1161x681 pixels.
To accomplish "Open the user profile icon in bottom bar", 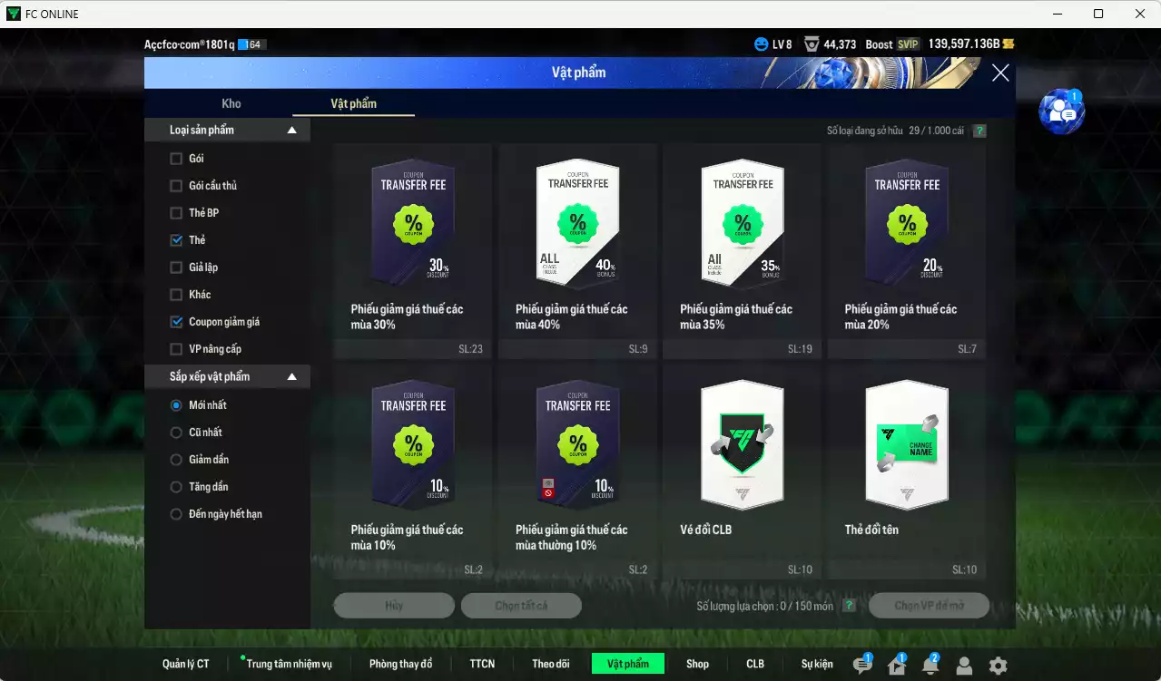I will click(x=963, y=664).
